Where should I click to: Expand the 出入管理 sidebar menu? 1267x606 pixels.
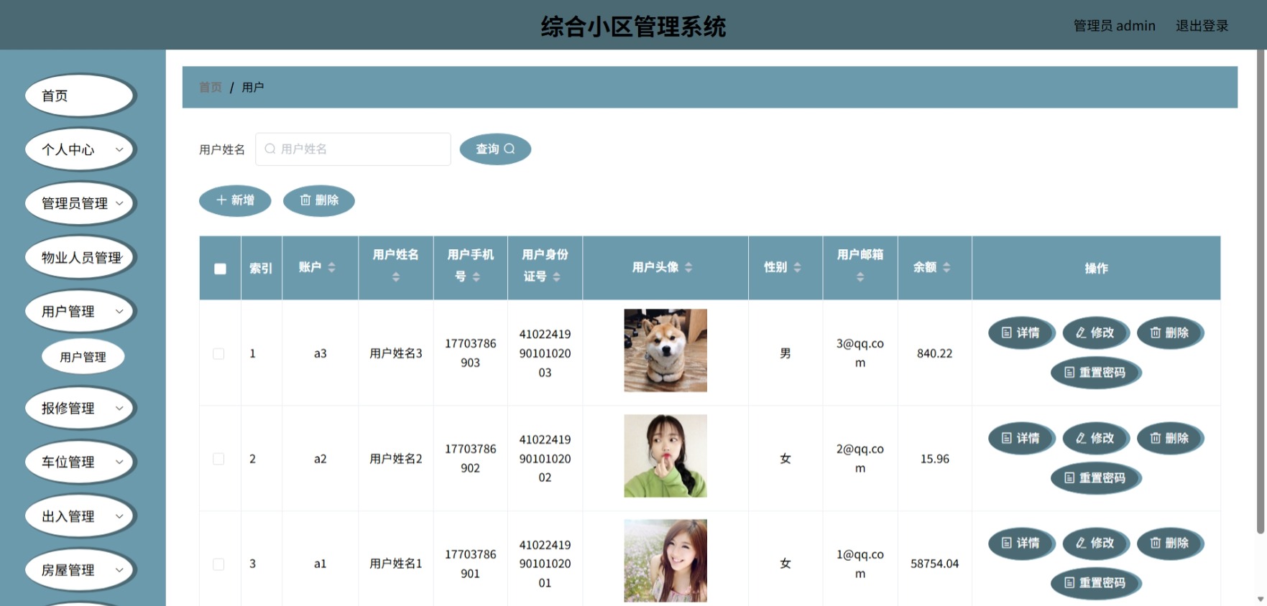[x=80, y=516]
